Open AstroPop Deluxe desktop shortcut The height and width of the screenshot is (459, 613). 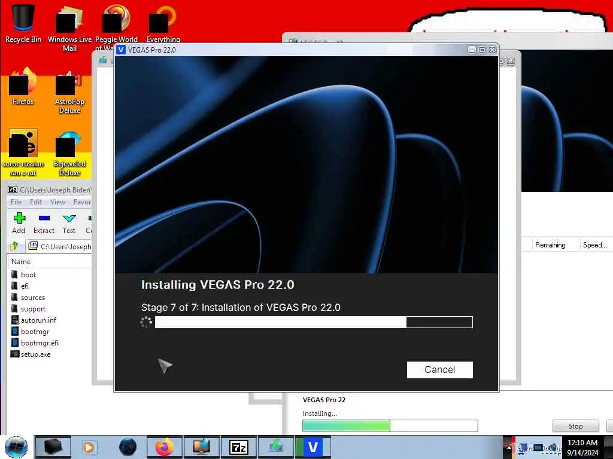[x=69, y=93]
